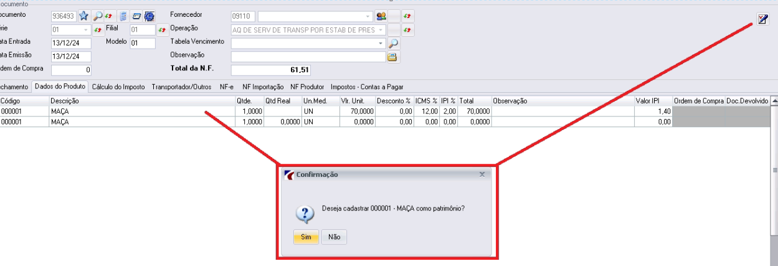Image resolution: width=778 pixels, height=266 pixels.
Task: Click the notes icon beside Observação field
Action: click(392, 57)
